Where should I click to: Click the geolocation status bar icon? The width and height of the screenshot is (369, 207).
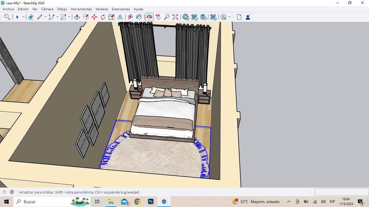click(4, 192)
